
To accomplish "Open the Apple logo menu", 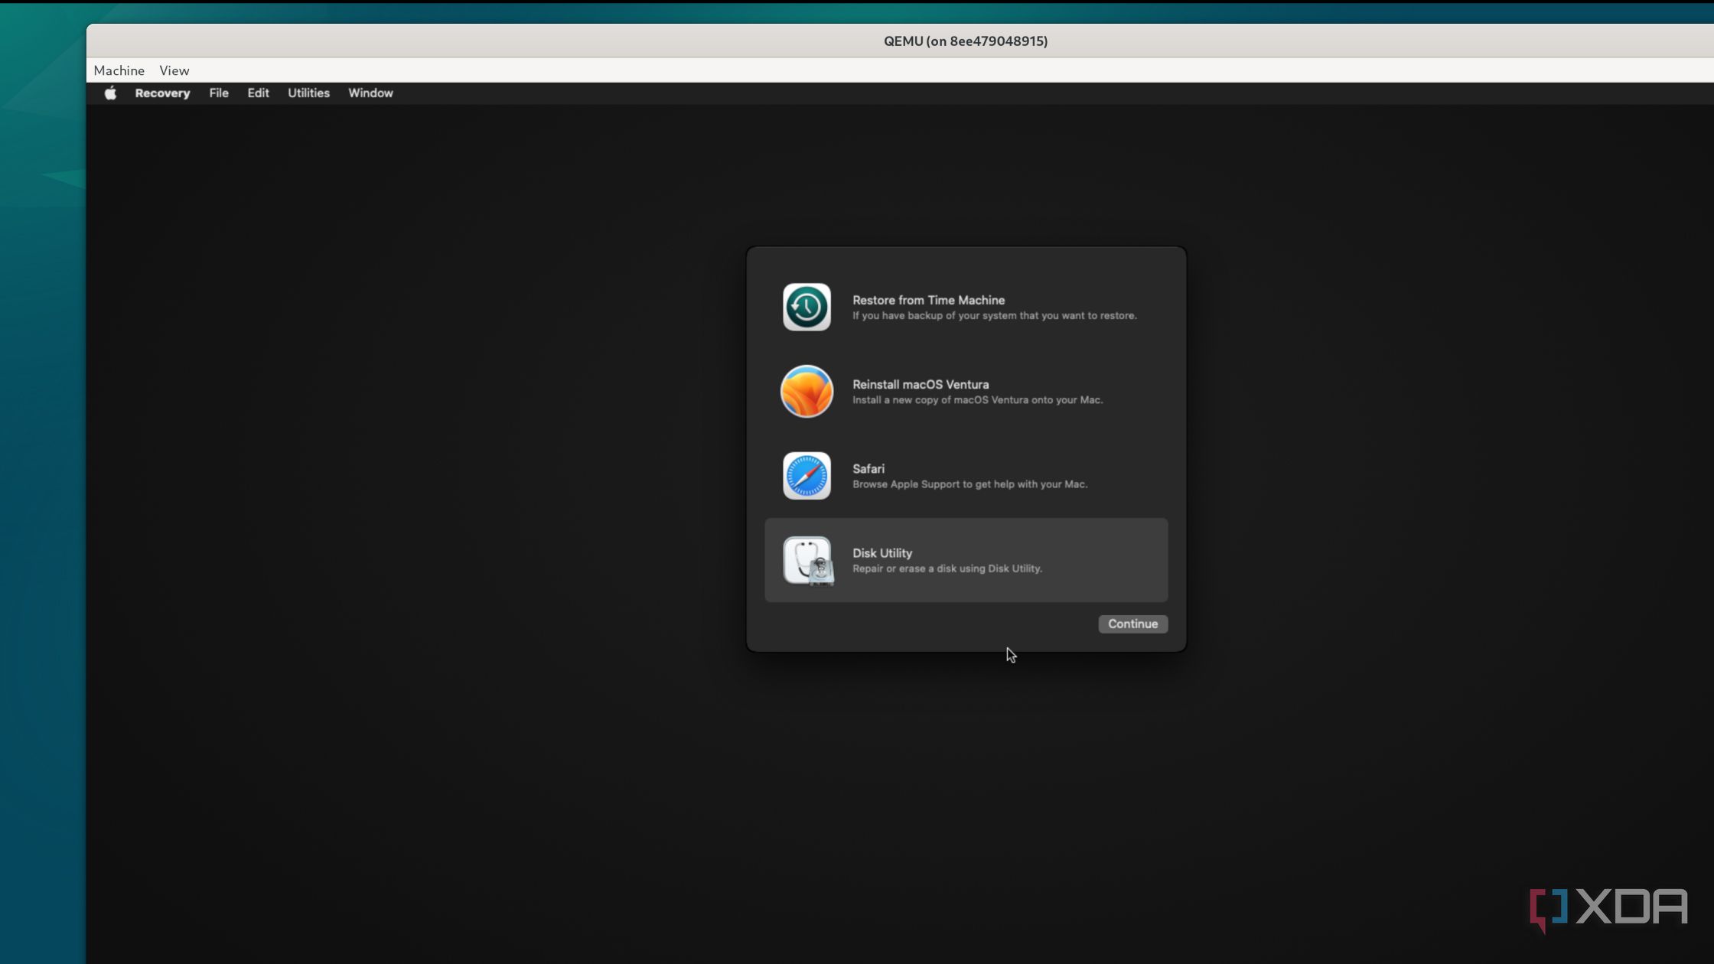I will 110,93.
